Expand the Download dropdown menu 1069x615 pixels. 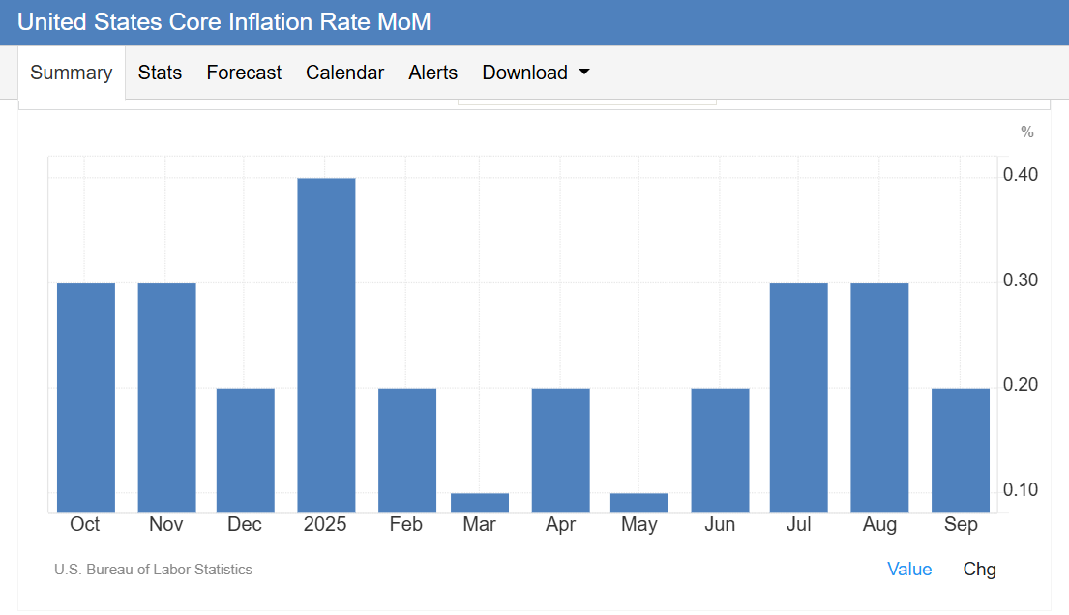(535, 73)
